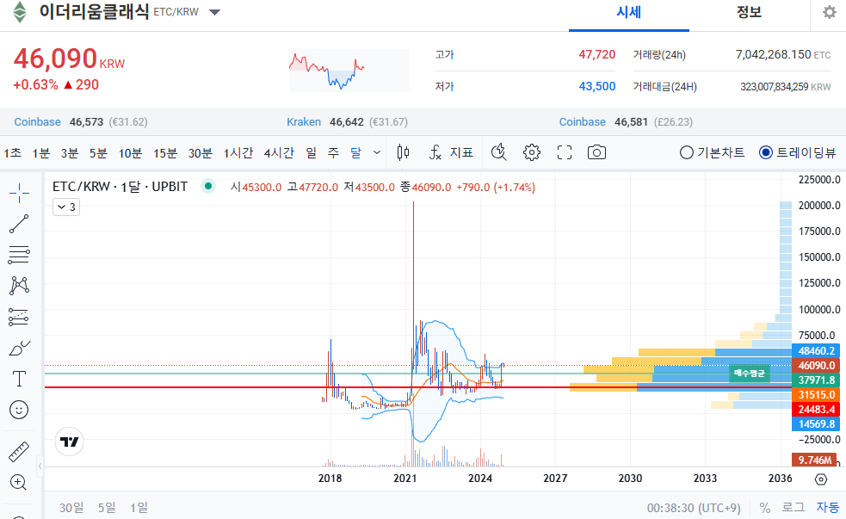Open Kraken price link 46,642
Viewport: 846px width, 519px height.
(x=347, y=122)
